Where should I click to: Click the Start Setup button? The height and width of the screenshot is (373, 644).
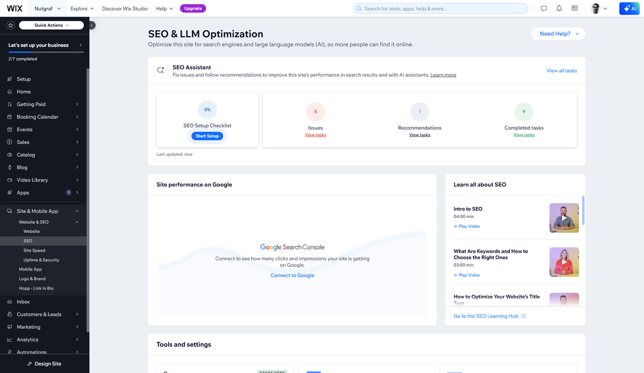(x=207, y=136)
